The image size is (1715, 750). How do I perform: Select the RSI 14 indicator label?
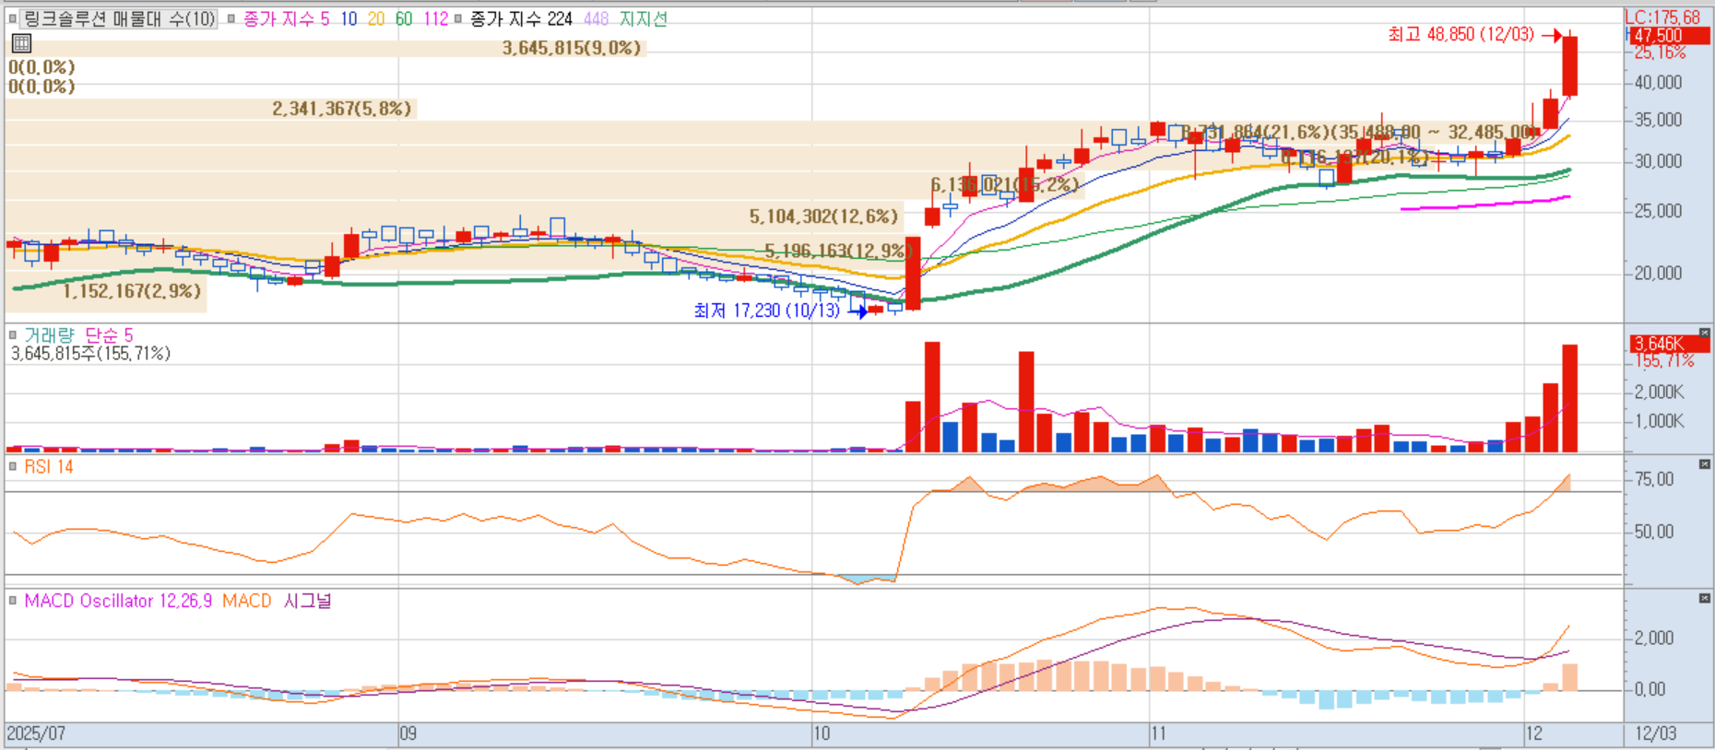49,467
